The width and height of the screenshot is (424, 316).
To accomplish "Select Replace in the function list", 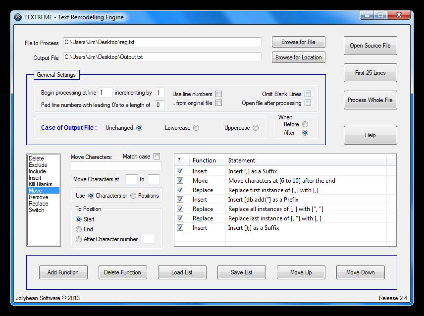I will pyautogui.click(x=39, y=204).
